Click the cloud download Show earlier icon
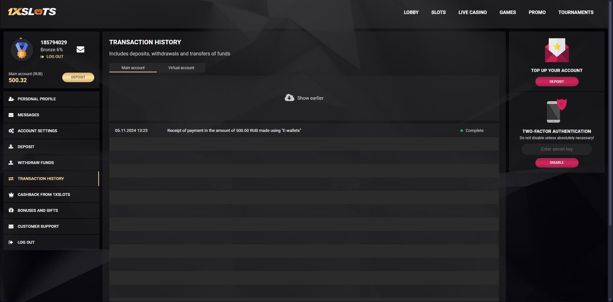613x302 pixels. coord(289,98)
